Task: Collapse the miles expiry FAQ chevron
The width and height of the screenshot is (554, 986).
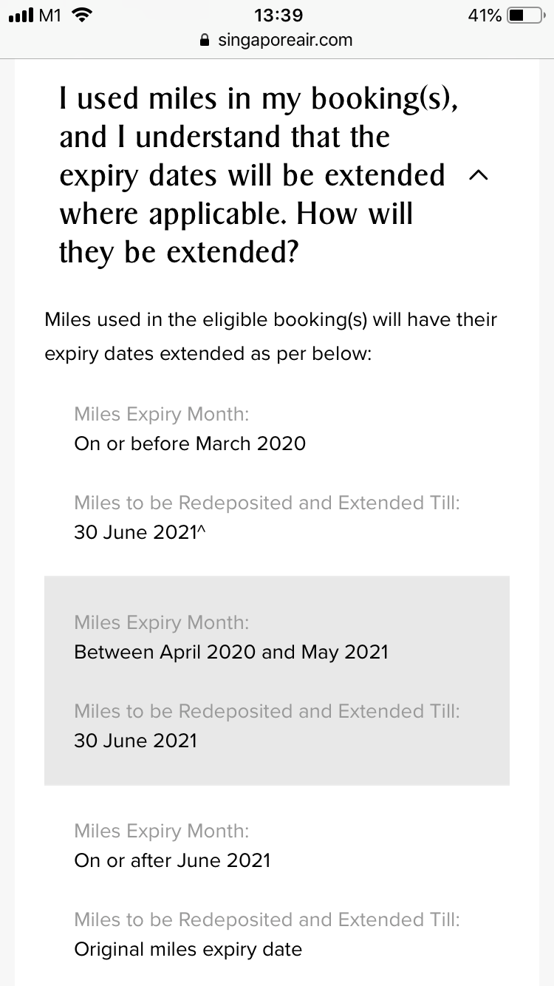Action: click(479, 175)
